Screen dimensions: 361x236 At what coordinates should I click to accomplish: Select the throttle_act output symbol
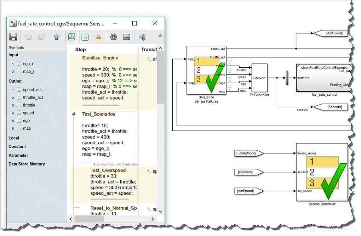pos(33,97)
